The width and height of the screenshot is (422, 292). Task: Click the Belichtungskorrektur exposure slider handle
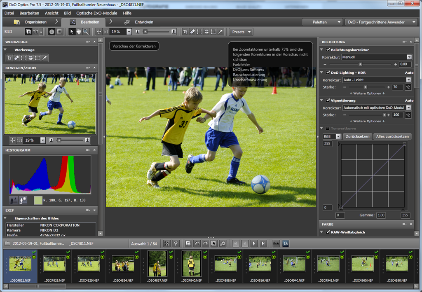360,64
